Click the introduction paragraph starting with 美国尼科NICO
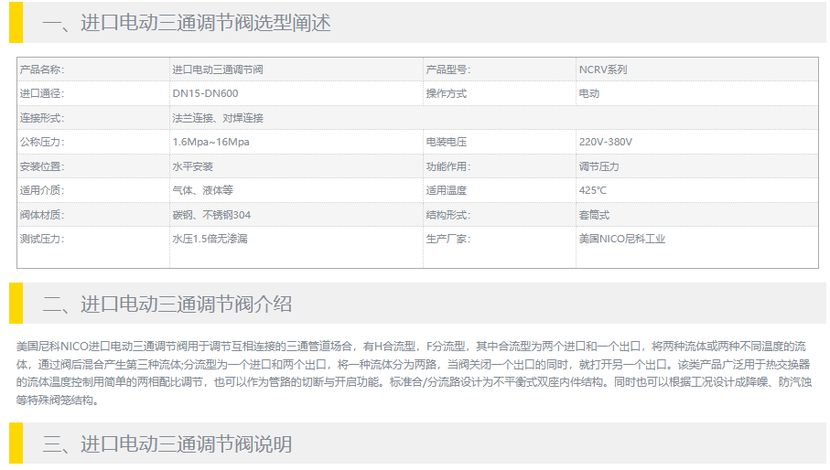The width and height of the screenshot is (830, 470). click(414, 373)
